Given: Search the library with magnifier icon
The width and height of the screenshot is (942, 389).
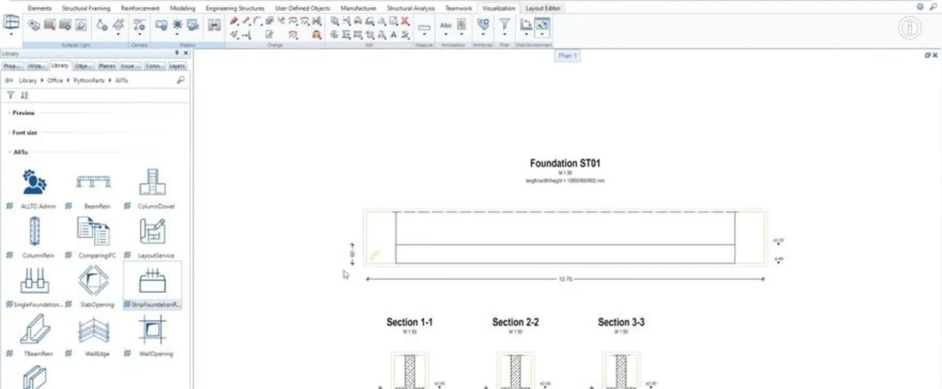Looking at the screenshot, I should pos(180,80).
